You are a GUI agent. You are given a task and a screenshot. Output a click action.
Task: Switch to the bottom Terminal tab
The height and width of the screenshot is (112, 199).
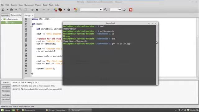pyautogui.click(x=6, y=99)
